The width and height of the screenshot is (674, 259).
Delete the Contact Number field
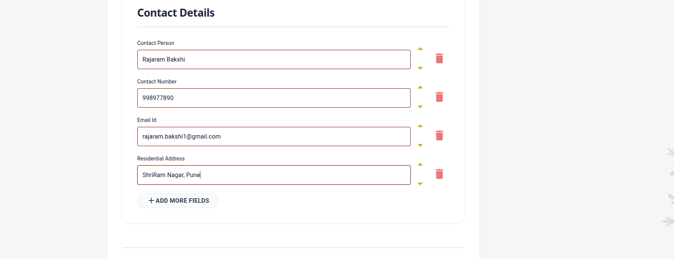439,97
